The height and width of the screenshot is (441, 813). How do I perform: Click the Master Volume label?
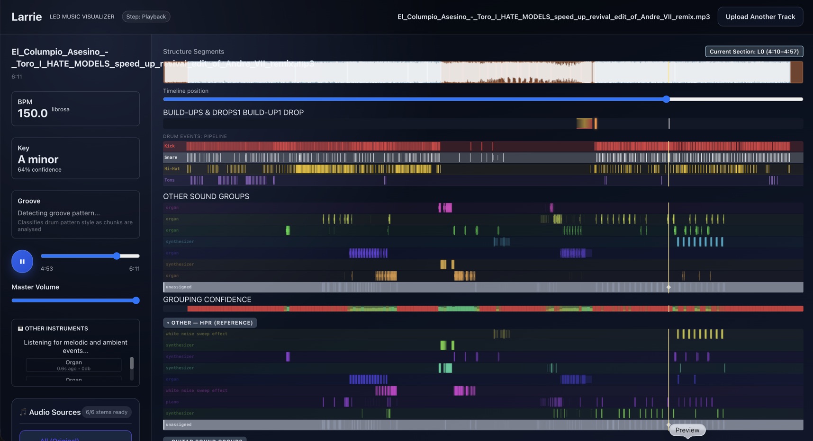coord(35,287)
